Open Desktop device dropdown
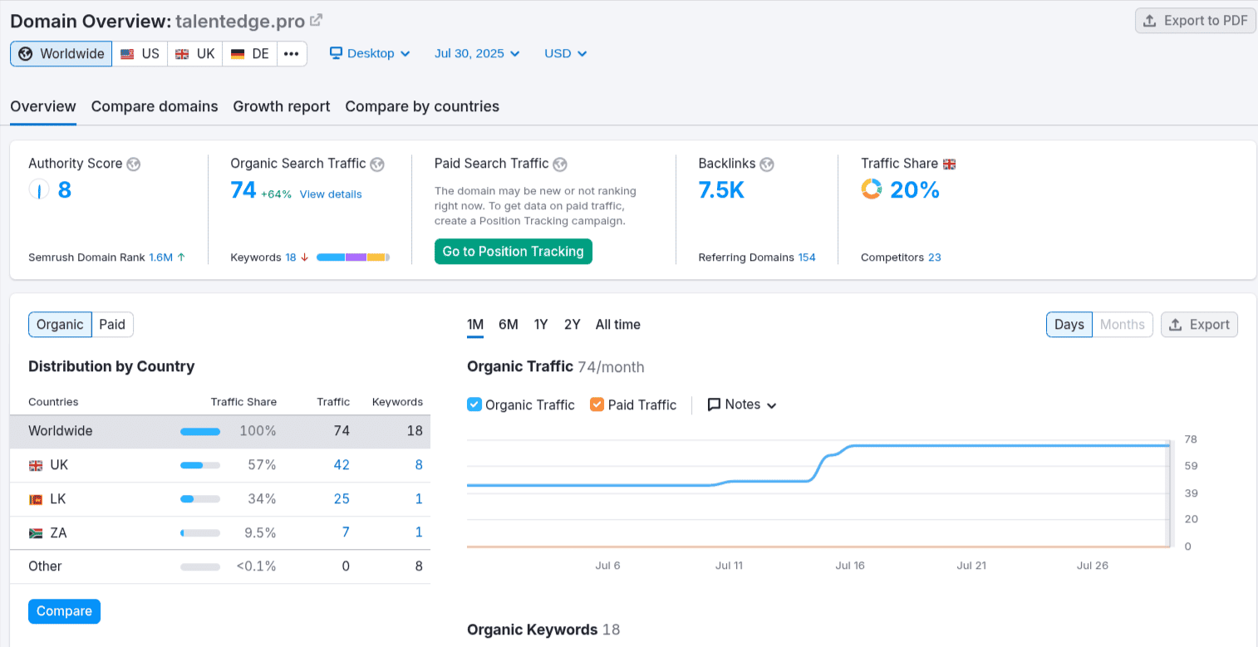The height and width of the screenshot is (647, 1258). pyautogui.click(x=370, y=53)
